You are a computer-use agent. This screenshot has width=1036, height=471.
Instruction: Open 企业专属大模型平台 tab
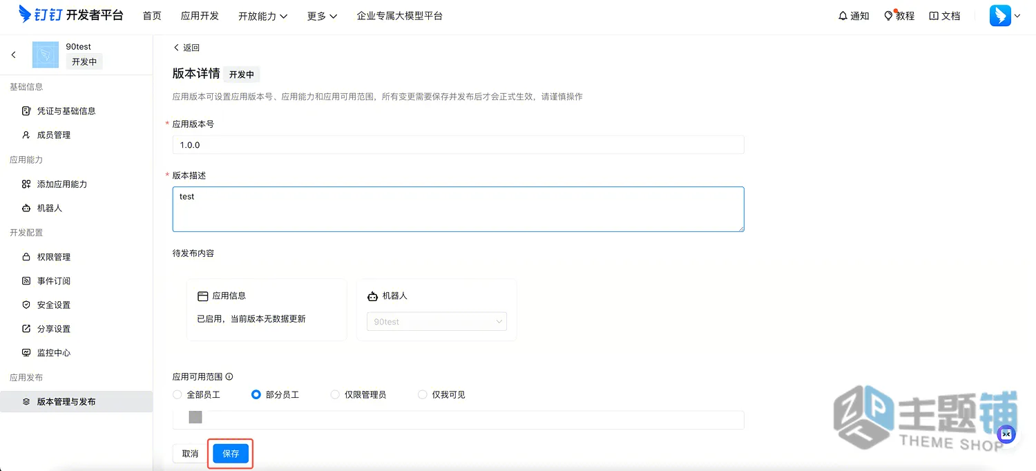click(400, 16)
